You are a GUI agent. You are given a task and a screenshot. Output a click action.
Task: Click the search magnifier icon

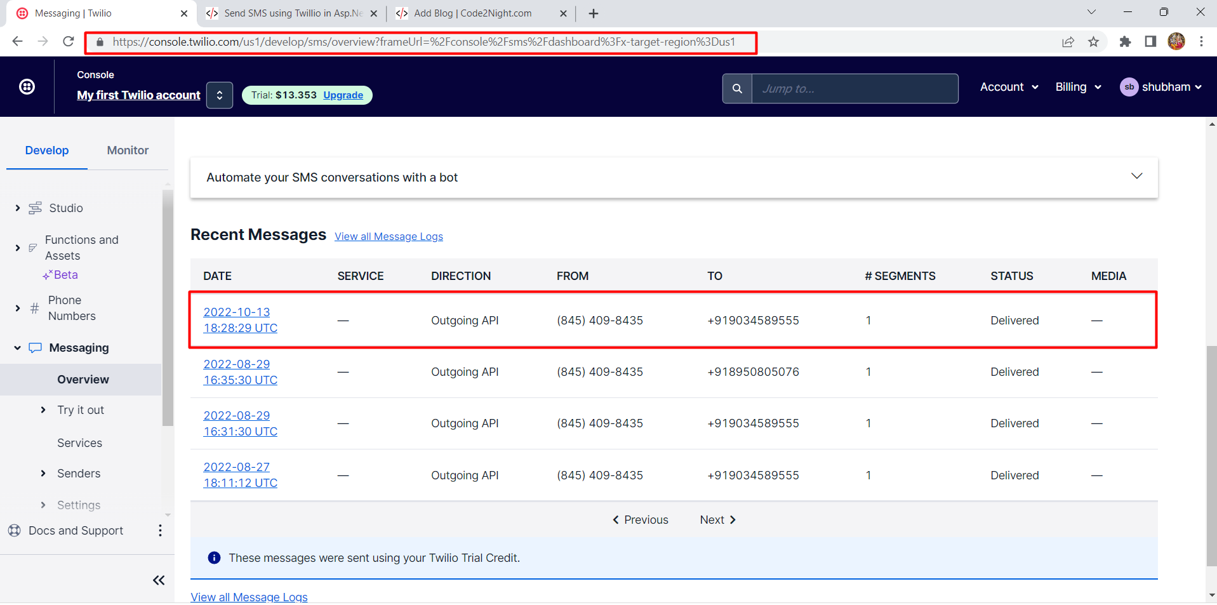[737, 89]
